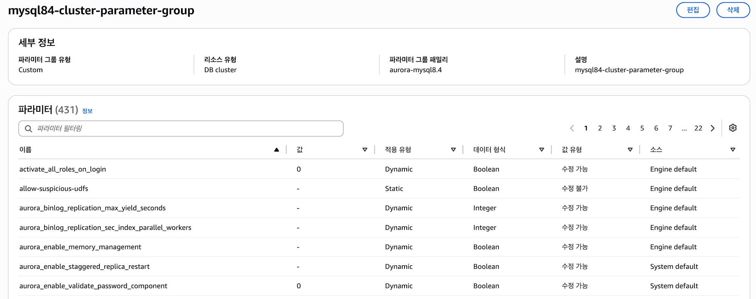The width and height of the screenshot is (756, 299).
Task: Jump to page 22 of parameters
Action: click(698, 128)
